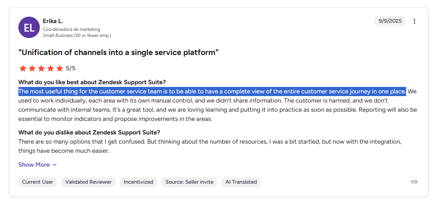
Task: Click the AI Translated badge
Action: click(x=241, y=182)
